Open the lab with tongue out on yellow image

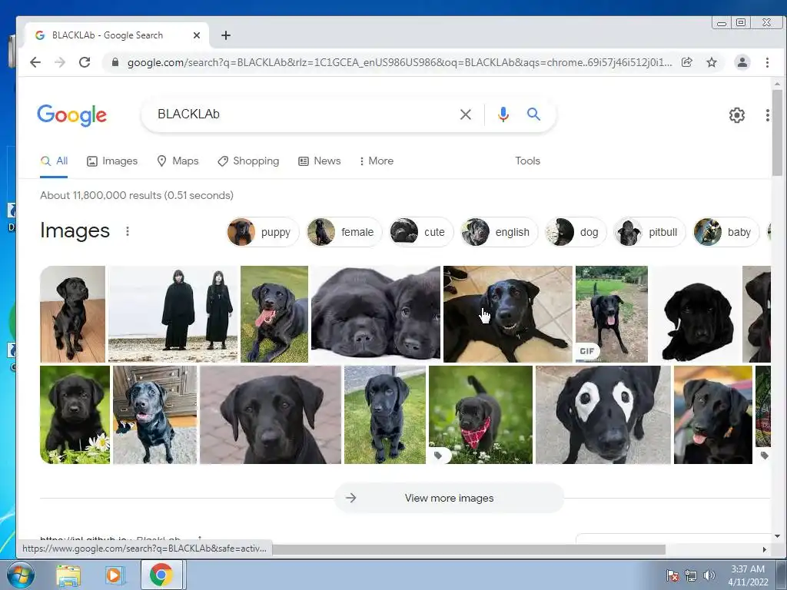713,415
